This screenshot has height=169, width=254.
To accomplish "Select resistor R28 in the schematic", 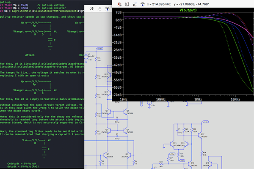I will (x=161, y=164).
